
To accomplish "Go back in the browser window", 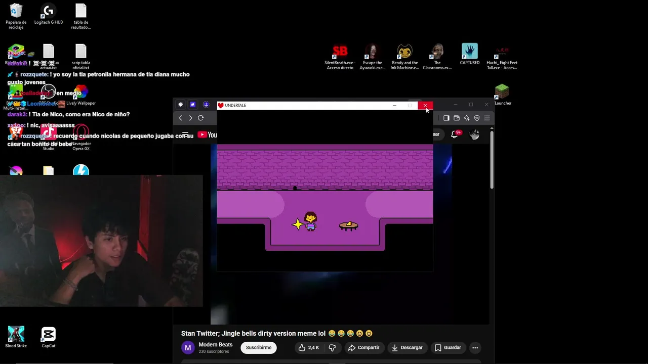I will pos(181,118).
